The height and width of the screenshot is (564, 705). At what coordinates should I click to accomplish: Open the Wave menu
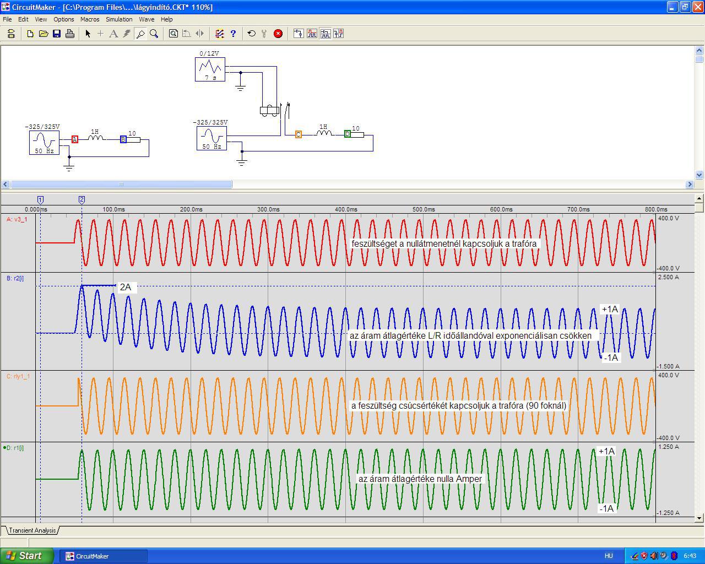(147, 19)
